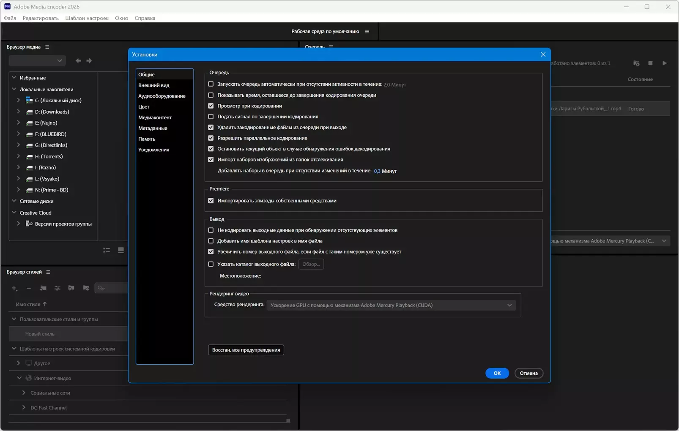Select the Аудиооборудование settings category
Image resolution: width=679 pixels, height=431 pixels.
(x=162, y=96)
